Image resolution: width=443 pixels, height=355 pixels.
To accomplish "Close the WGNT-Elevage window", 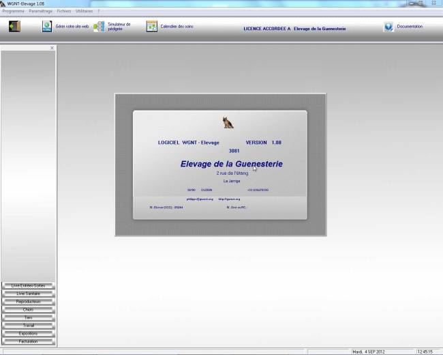I will (x=433, y=3).
